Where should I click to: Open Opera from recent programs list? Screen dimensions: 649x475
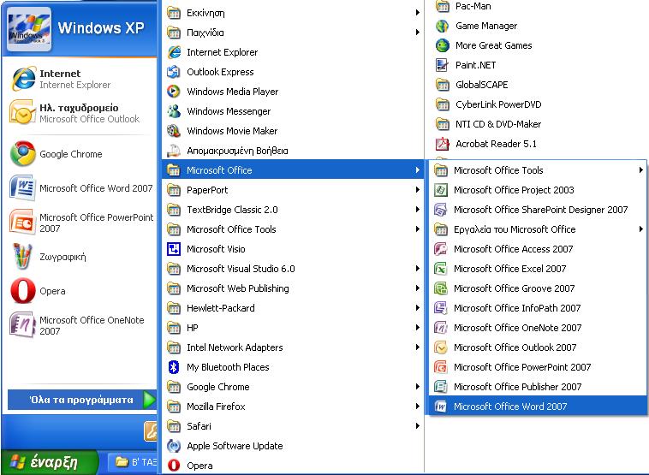79,291
